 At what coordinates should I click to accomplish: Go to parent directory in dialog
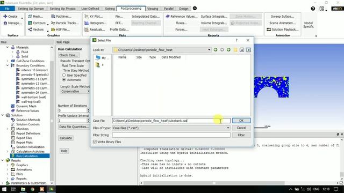228,50
